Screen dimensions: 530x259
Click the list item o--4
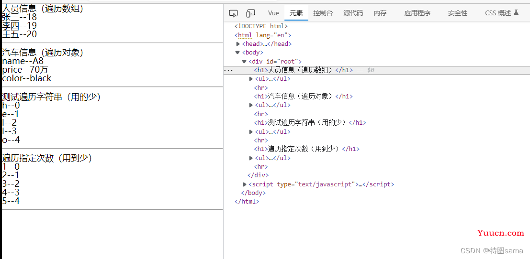pos(11,139)
